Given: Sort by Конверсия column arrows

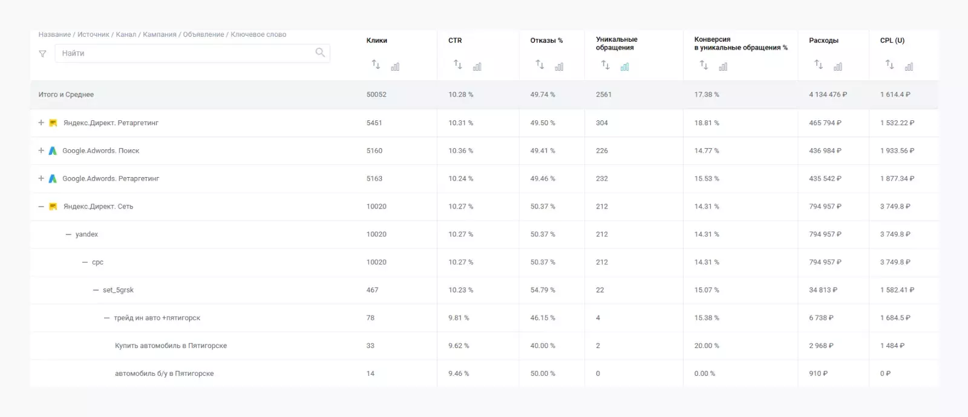Looking at the screenshot, I should tap(704, 65).
